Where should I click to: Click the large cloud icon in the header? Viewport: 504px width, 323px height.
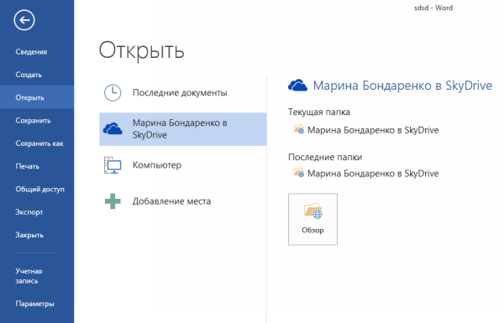297,86
